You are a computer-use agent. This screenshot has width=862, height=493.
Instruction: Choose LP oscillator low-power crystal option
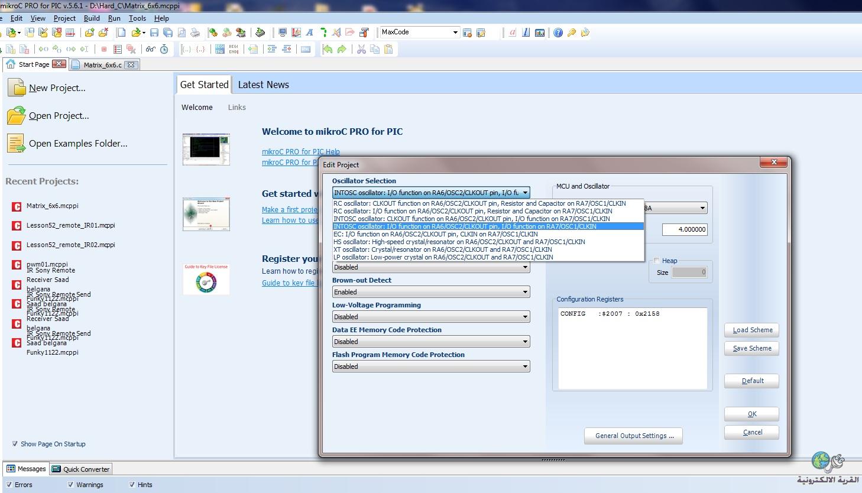tap(488, 257)
